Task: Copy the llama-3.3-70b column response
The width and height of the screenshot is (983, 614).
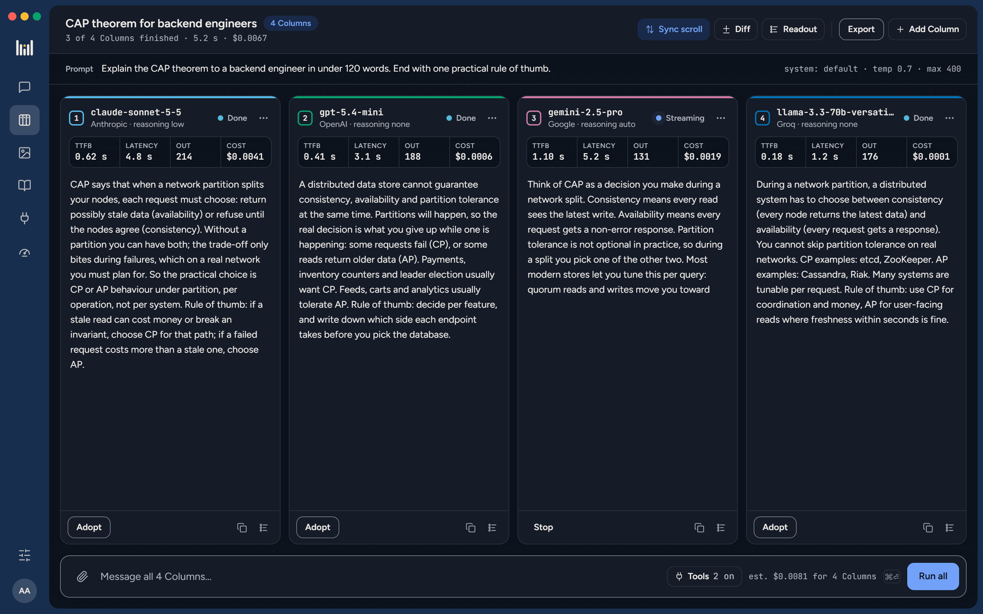Action: click(928, 527)
